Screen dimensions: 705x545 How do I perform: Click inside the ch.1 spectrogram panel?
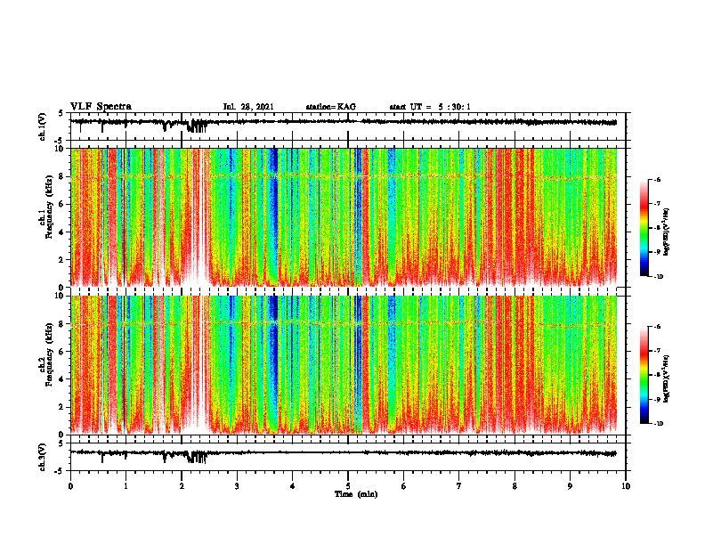[348, 217]
